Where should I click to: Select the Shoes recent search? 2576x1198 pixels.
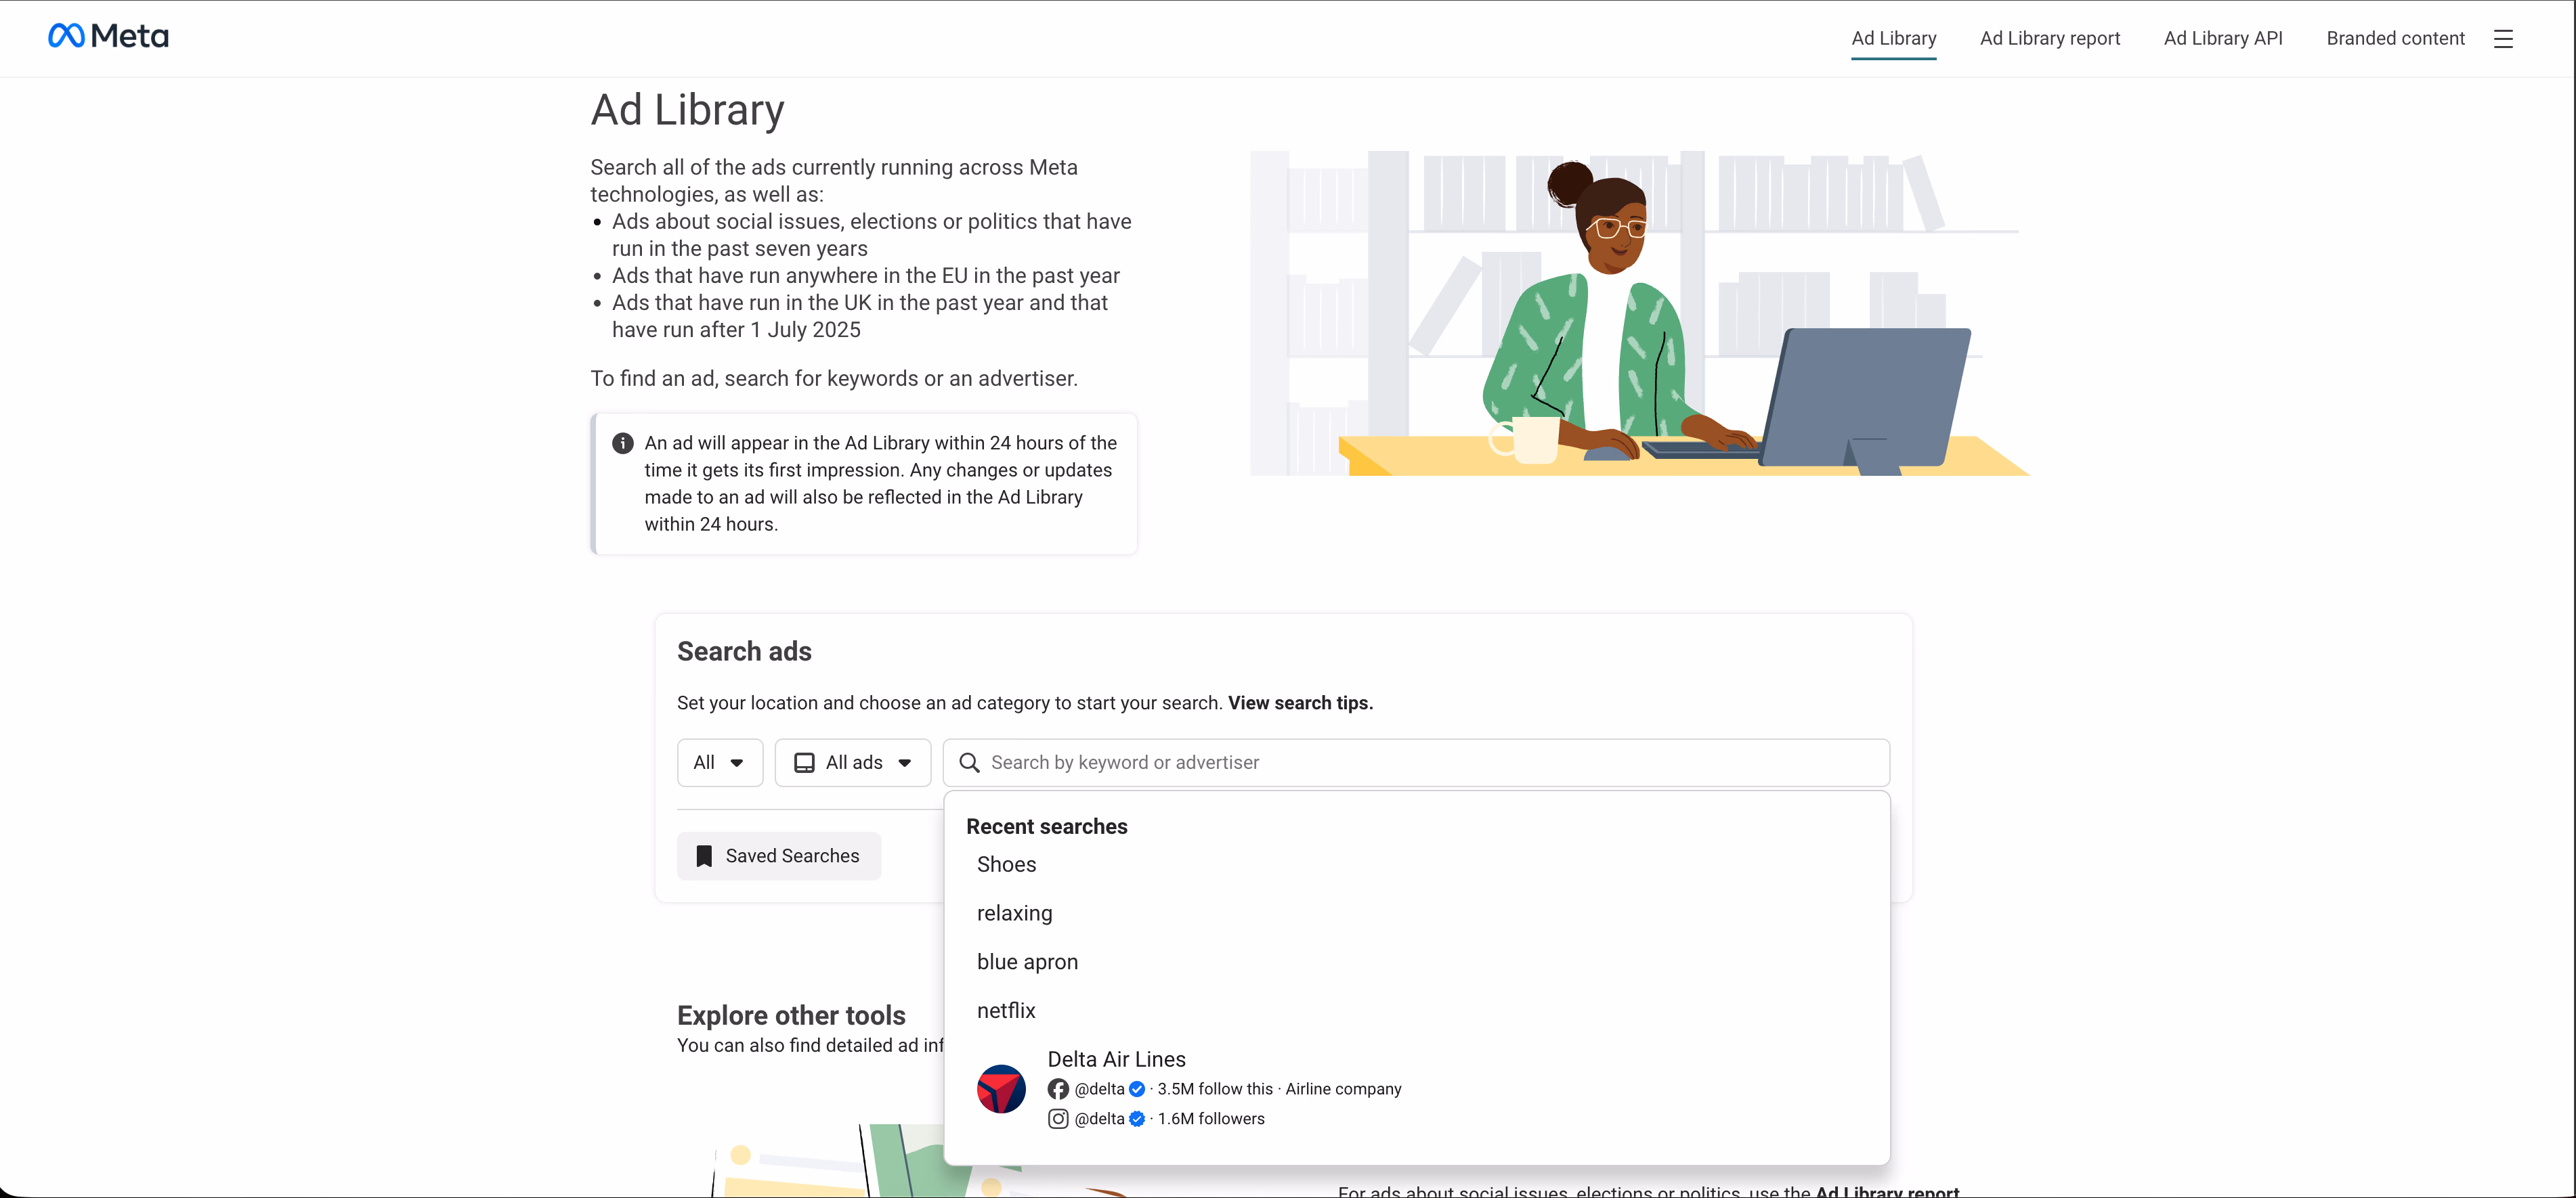tap(1006, 864)
